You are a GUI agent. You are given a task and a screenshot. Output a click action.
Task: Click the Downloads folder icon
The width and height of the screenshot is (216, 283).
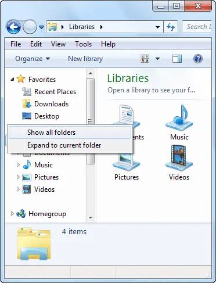27,103
